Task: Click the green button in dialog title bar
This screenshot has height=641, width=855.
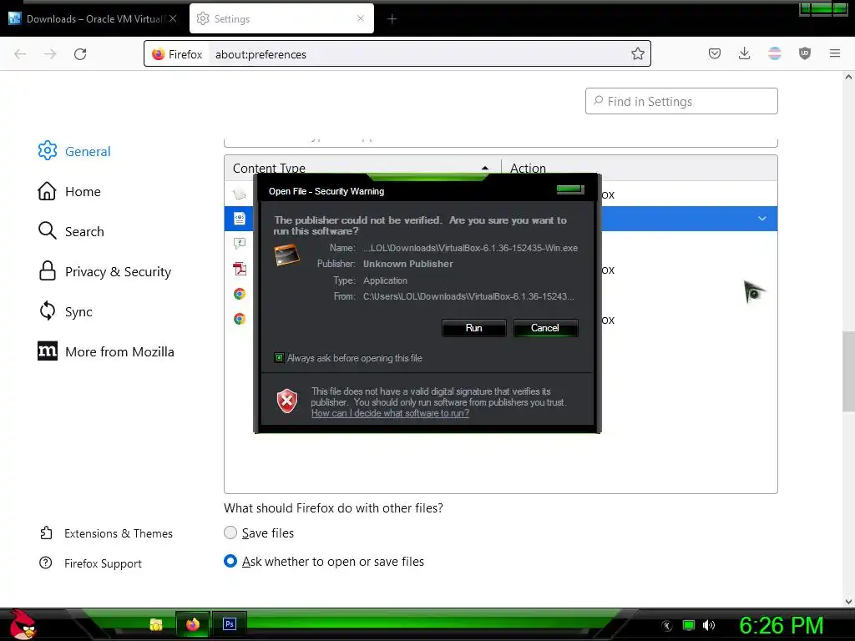Action: click(570, 189)
